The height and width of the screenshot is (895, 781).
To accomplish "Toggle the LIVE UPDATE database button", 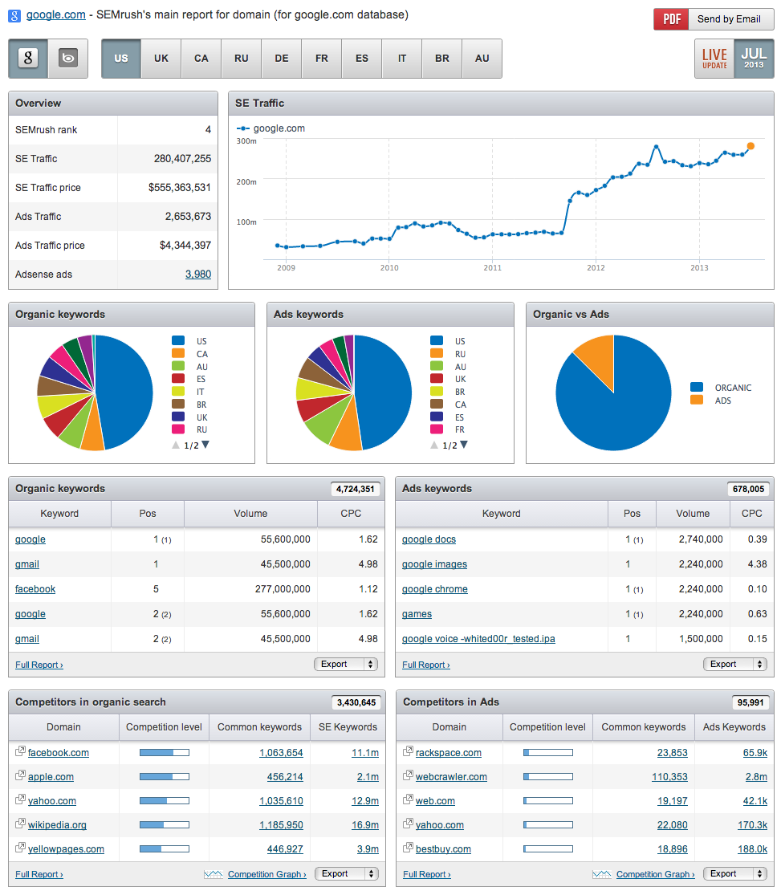I will tap(714, 59).
